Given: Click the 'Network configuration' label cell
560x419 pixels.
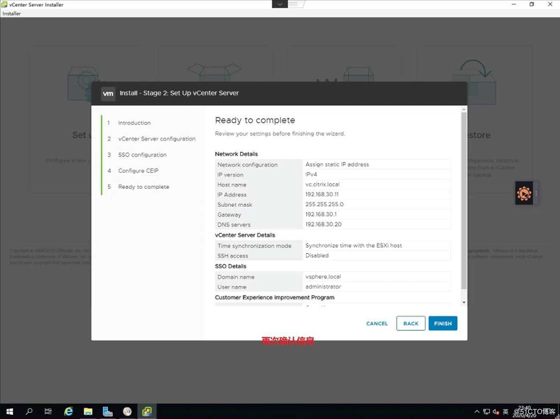Looking at the screenshot, I should tap(259, 165).
